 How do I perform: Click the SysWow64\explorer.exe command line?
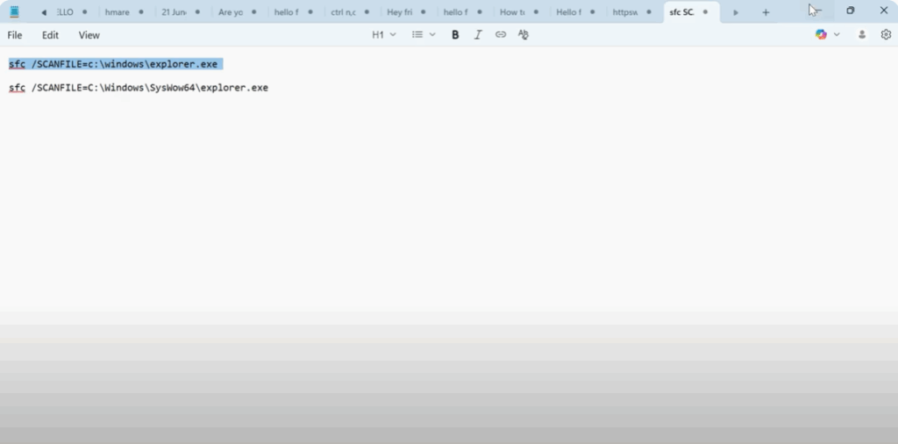tap(139, 89)
